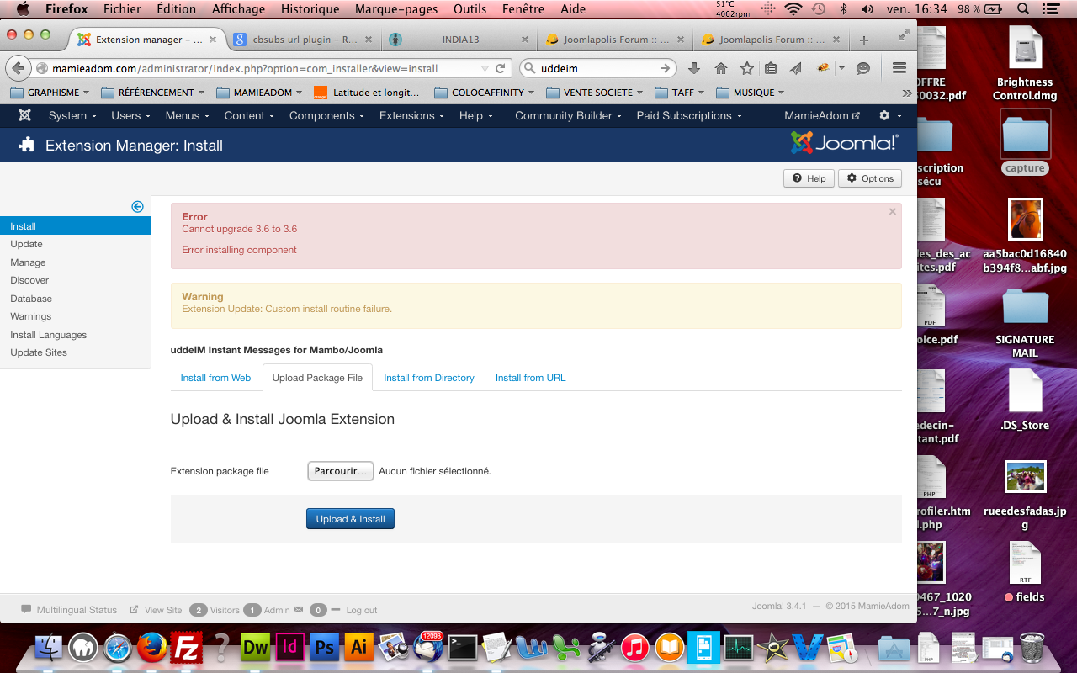Expand the Components dropdown menu
The width and height of the screenshot is (1077, 673).
327,115
